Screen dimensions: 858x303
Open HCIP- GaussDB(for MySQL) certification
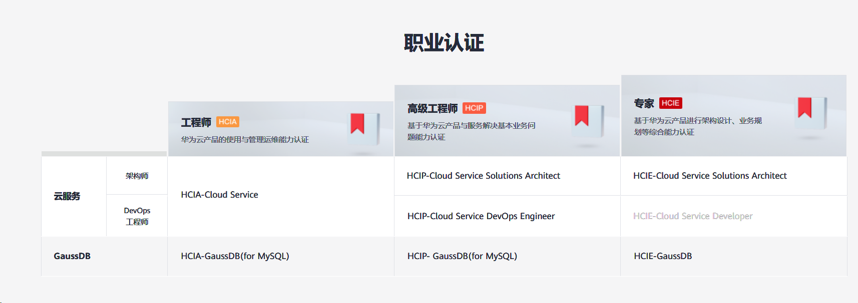[462, 256]
